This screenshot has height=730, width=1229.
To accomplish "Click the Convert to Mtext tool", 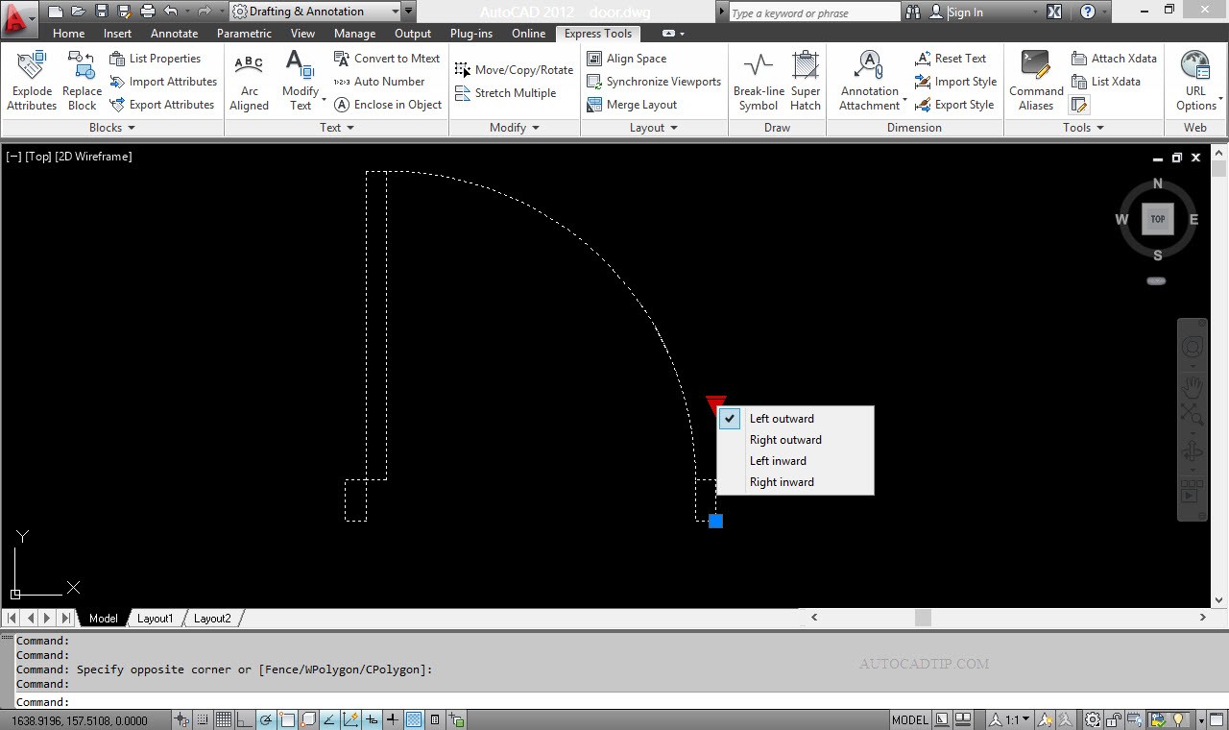I will pos(387,59).
